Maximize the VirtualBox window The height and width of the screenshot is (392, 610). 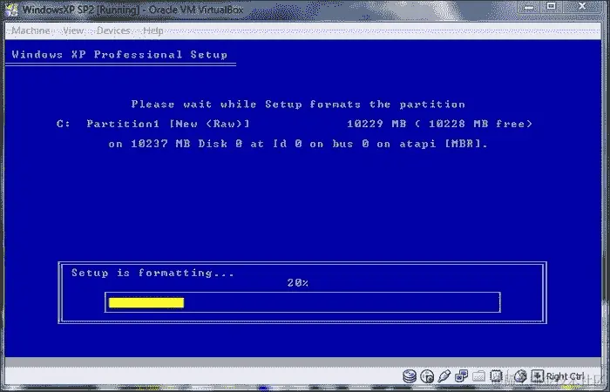552,7
